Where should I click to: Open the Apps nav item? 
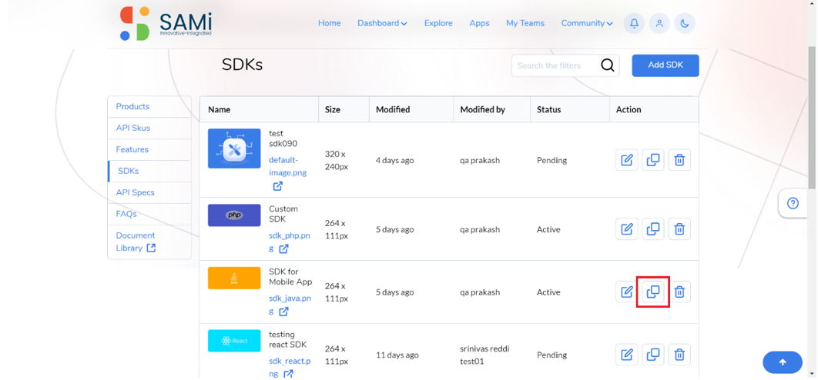(479, 23)
